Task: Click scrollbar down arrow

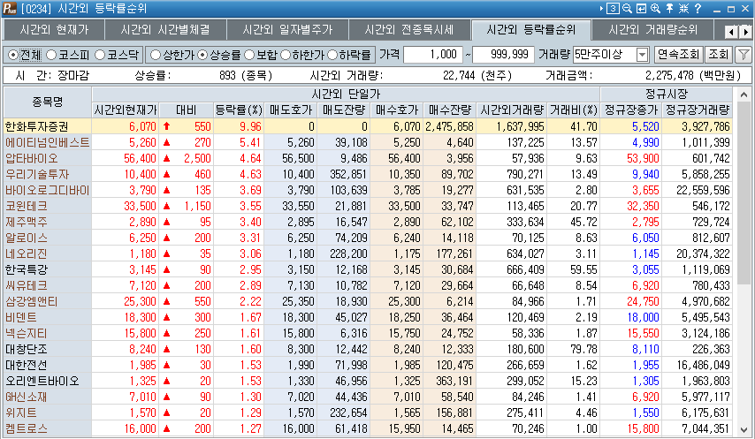Action: point(744,430)
